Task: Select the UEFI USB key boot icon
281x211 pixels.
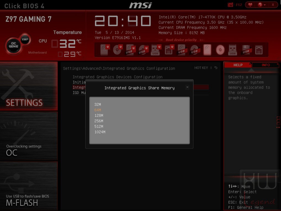Action: (156, 50)
